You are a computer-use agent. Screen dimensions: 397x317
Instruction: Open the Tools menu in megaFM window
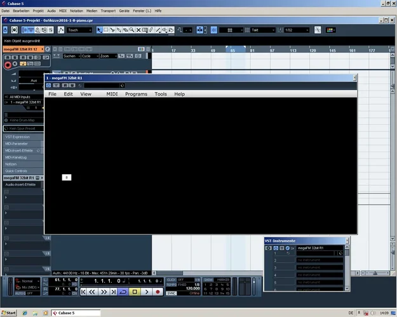click(x=161, y=94)
